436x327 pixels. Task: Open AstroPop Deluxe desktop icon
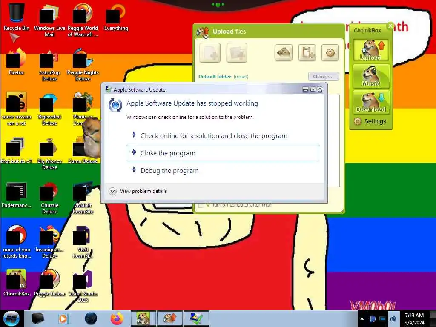point(49,65)
